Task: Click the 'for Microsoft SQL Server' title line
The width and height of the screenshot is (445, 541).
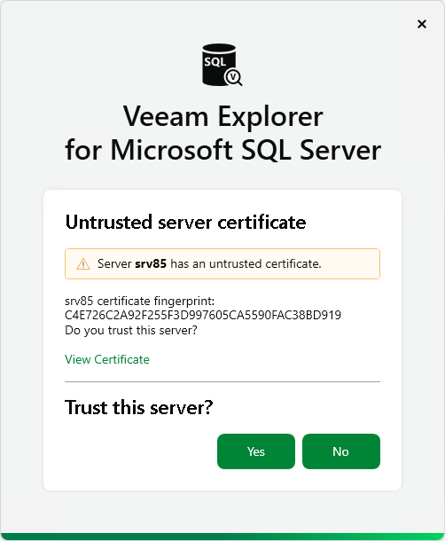Action: 222,150
